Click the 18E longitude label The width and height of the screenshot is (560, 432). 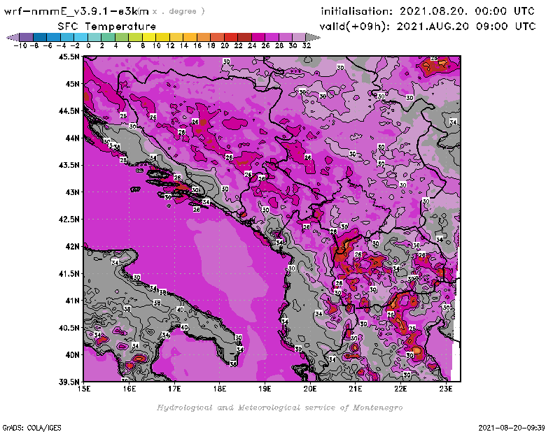(x=220, y=389)
